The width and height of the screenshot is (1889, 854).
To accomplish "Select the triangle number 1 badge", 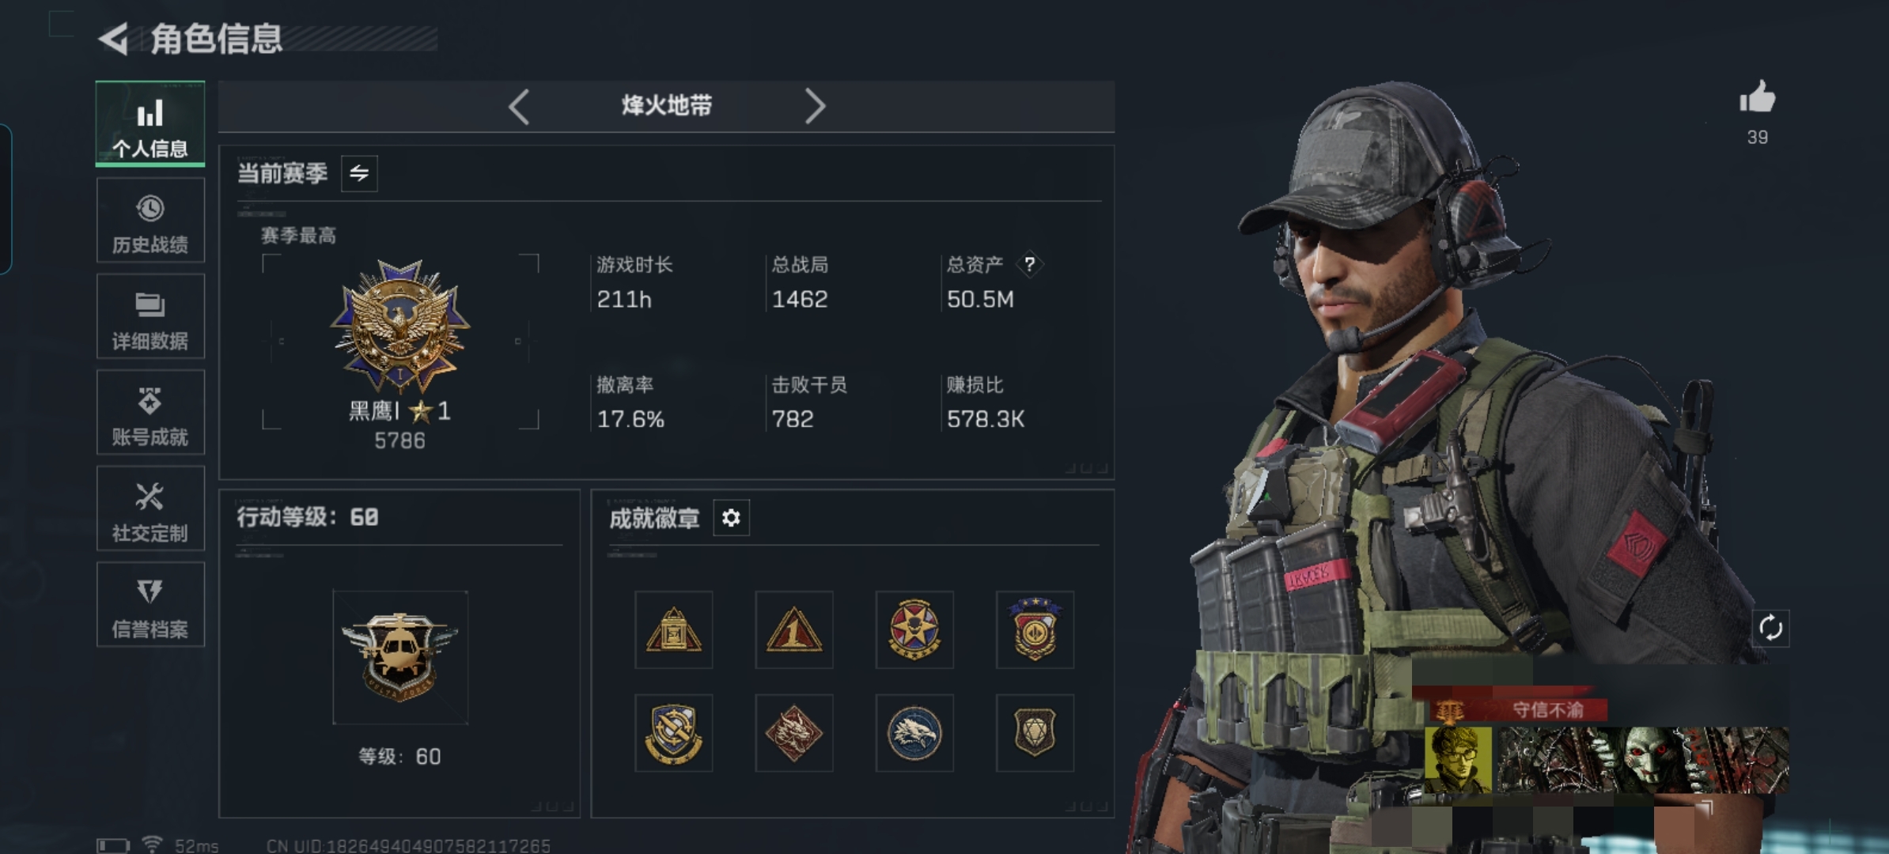I will (x=794, y=630).
